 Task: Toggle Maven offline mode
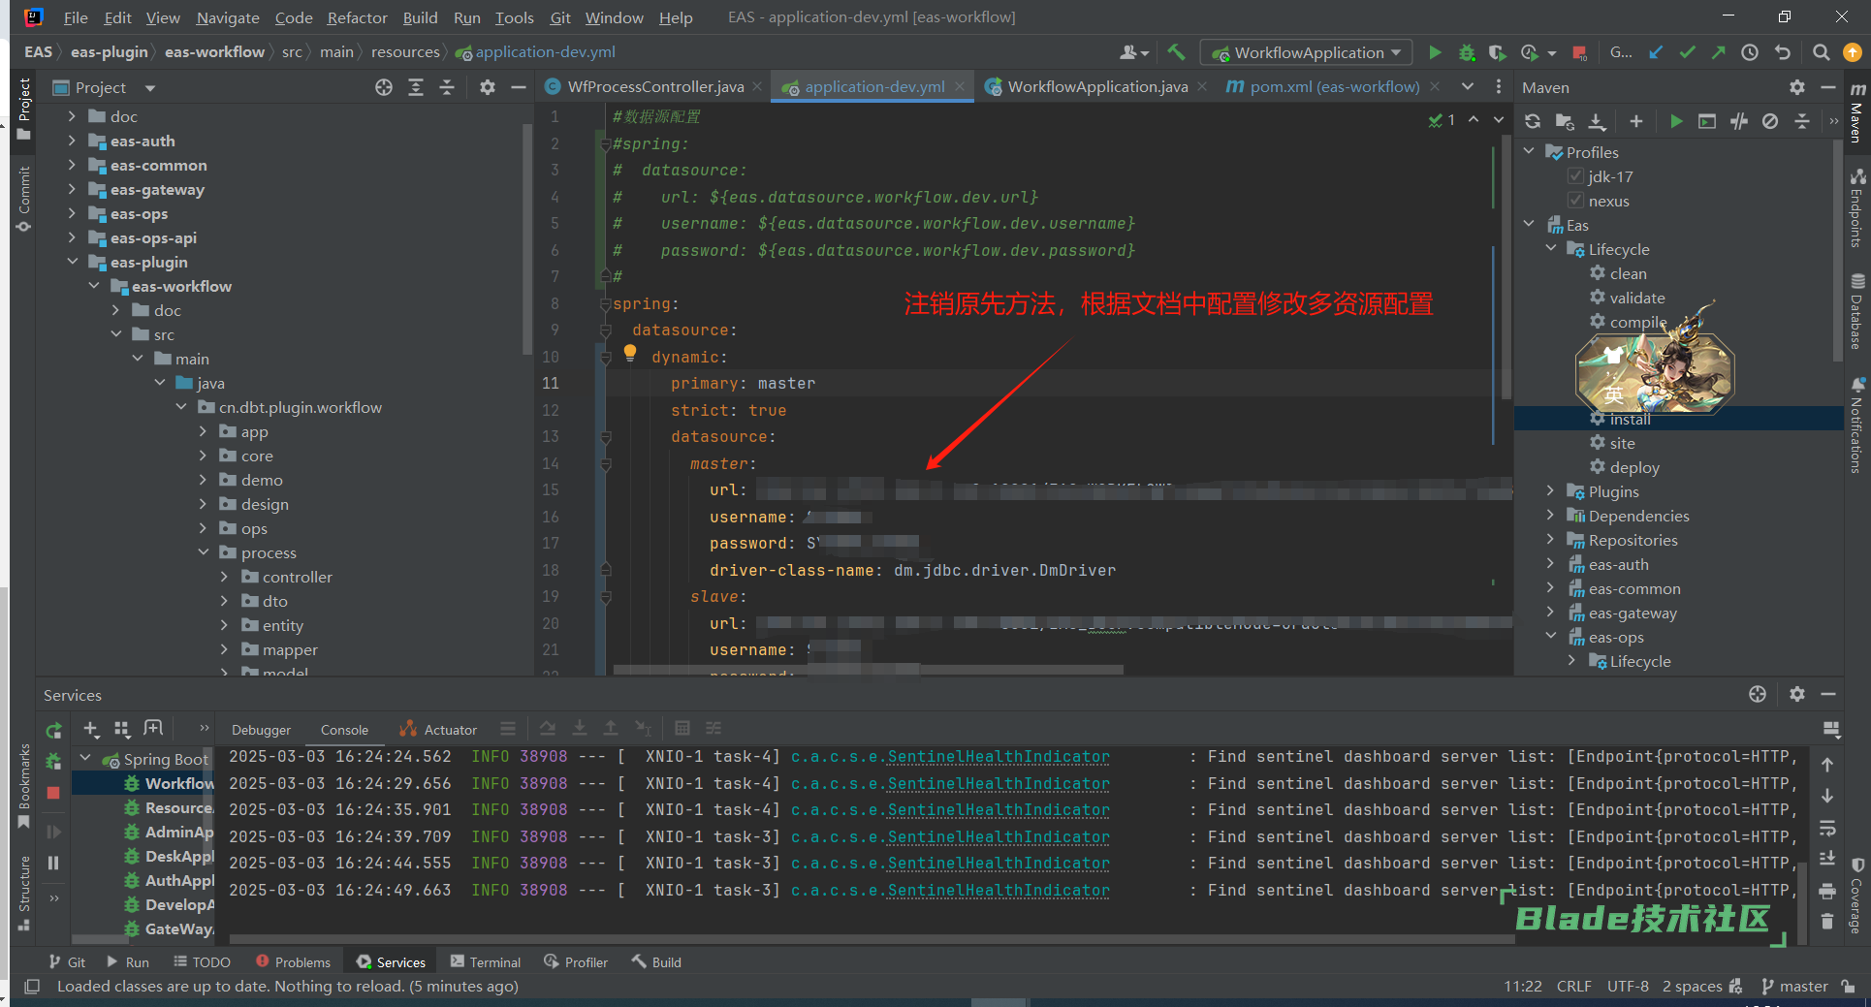tap(1739, 121)
